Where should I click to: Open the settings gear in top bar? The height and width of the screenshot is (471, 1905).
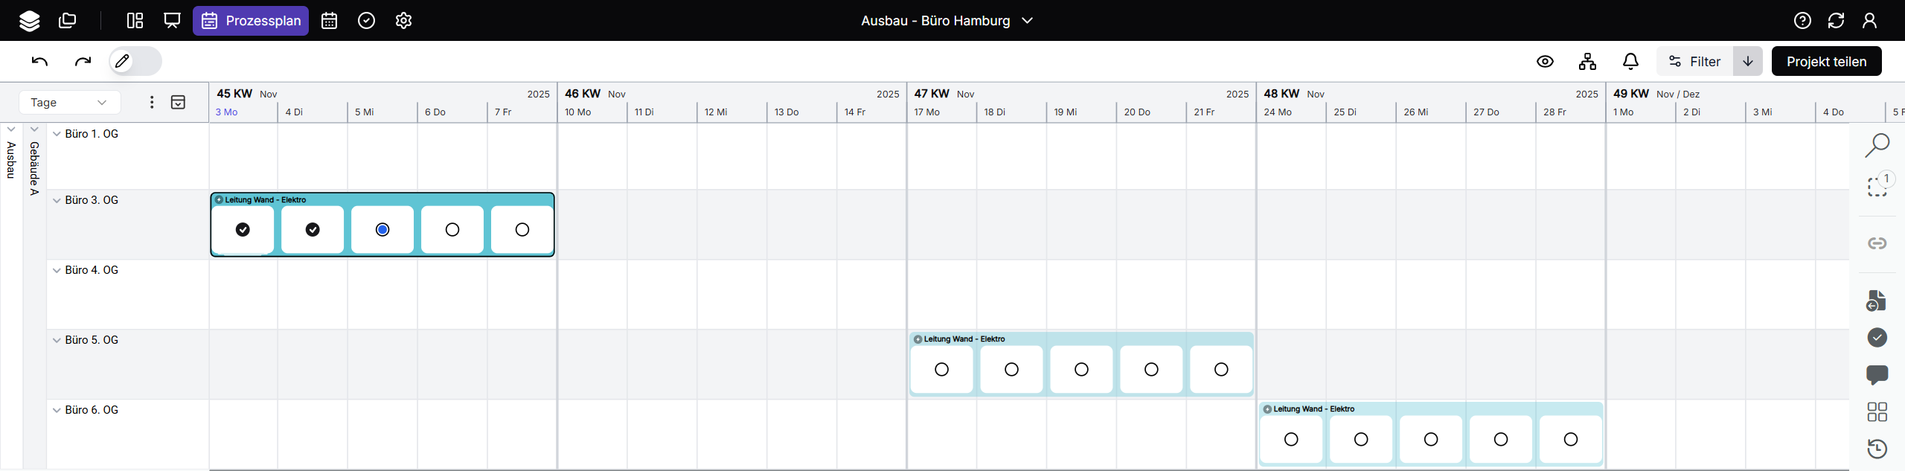[403, 21]
